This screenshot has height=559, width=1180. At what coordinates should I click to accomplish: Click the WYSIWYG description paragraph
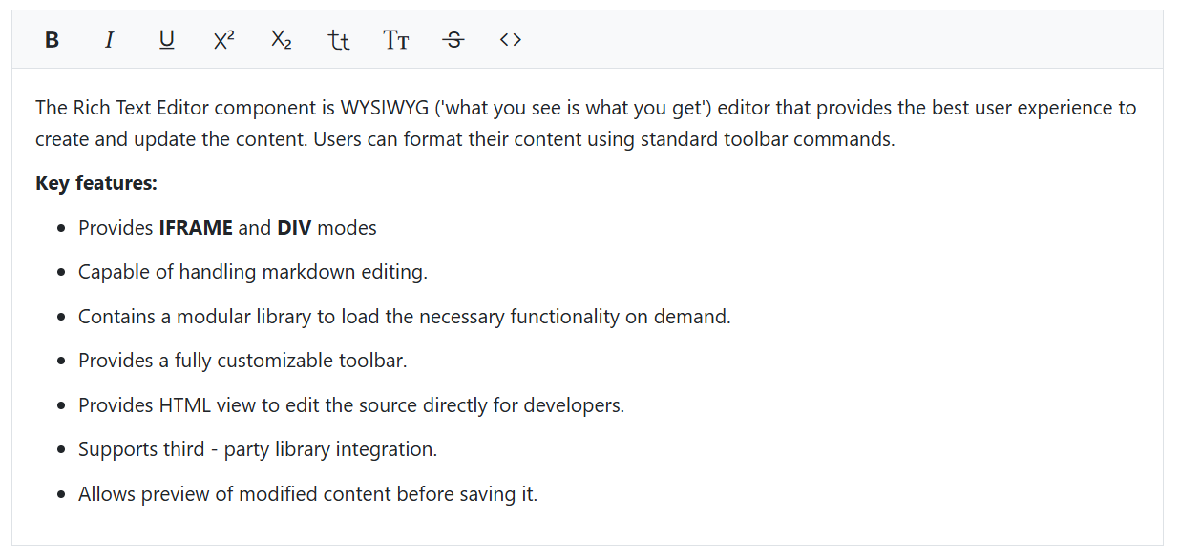pyautogui.click(x=584, y=122)
